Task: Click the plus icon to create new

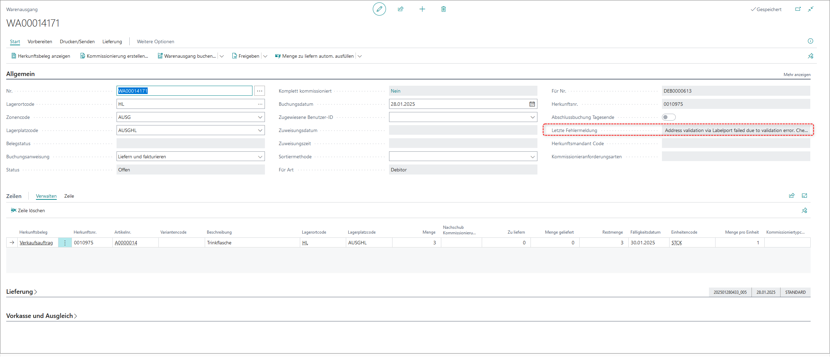Action: click(422, 9)
